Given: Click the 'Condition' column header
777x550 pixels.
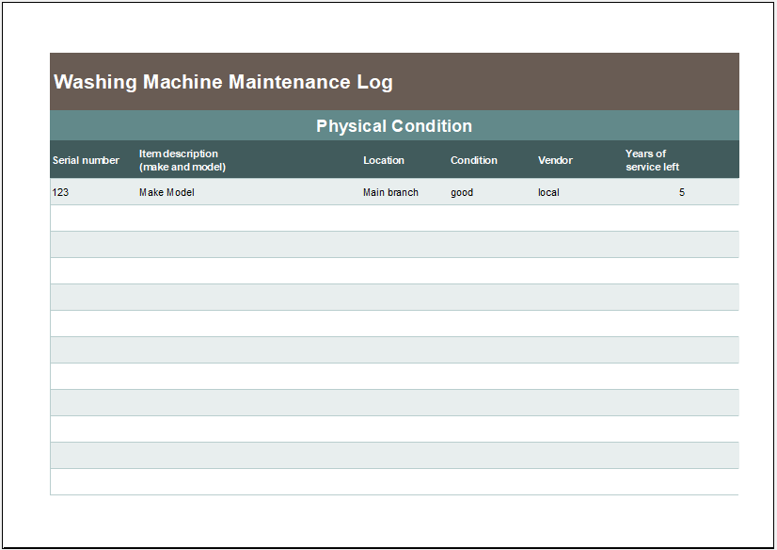Looking at the screenshot, I should click(474, 160).
